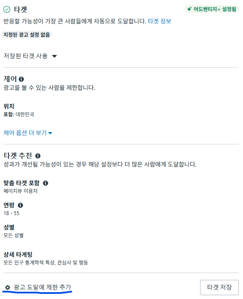Edit the 위치 포함 대한민국 setting
Screen dimensions: 243x299
(19, 110)
